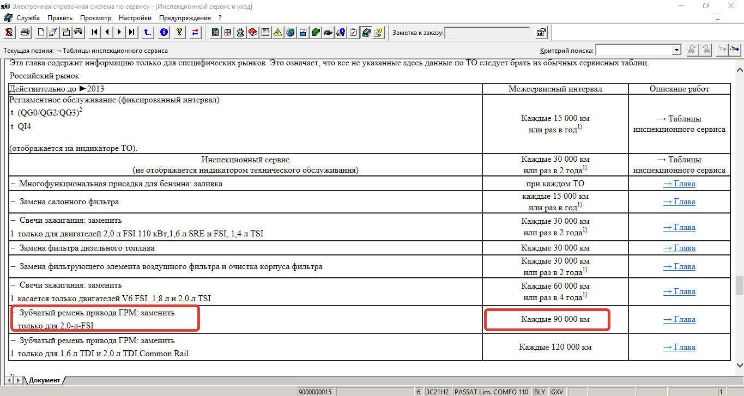
Task: Select the Документ tab at bottom
Action: click(x=44, y=380)
